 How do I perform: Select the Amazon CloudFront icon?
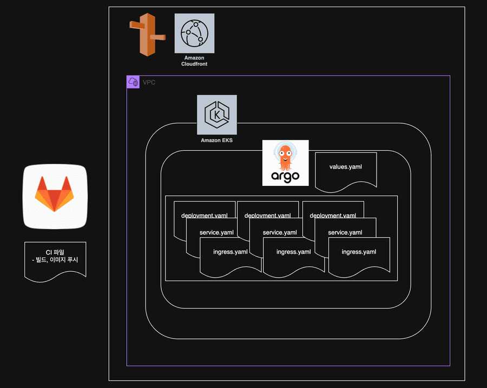pyautogui.click(x=194, y=33)
